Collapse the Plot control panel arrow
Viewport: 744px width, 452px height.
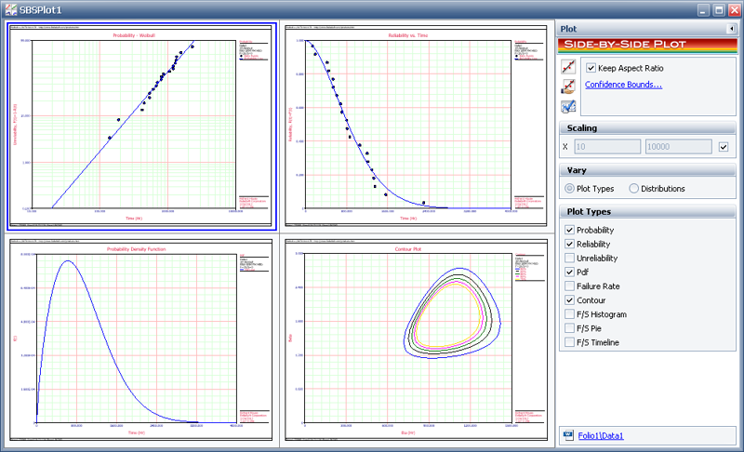[732, 29]
